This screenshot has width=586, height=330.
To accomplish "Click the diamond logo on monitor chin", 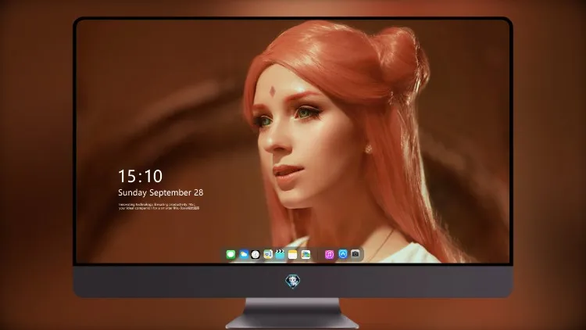I will click(x=293, y=282).
